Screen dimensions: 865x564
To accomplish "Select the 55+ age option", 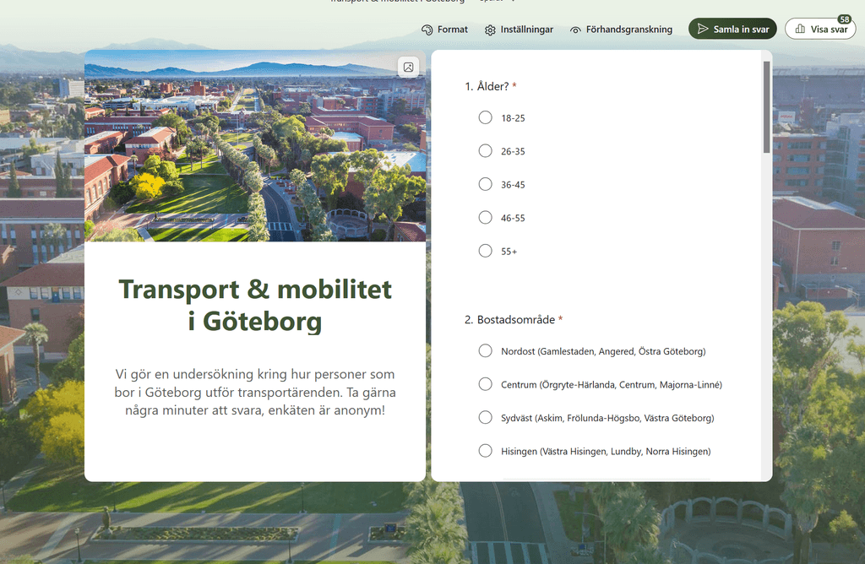I will pyautogui.click(x=486, y=251).
